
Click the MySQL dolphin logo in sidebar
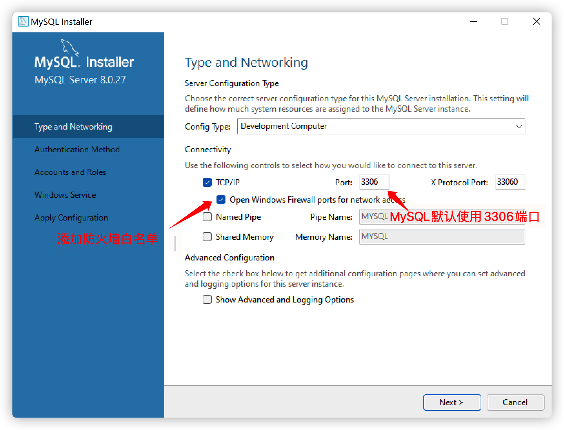[70, 48]
